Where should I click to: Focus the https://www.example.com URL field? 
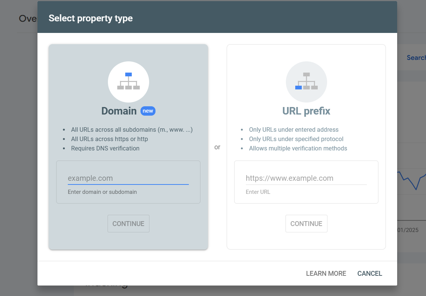click(x=306, y=178)
